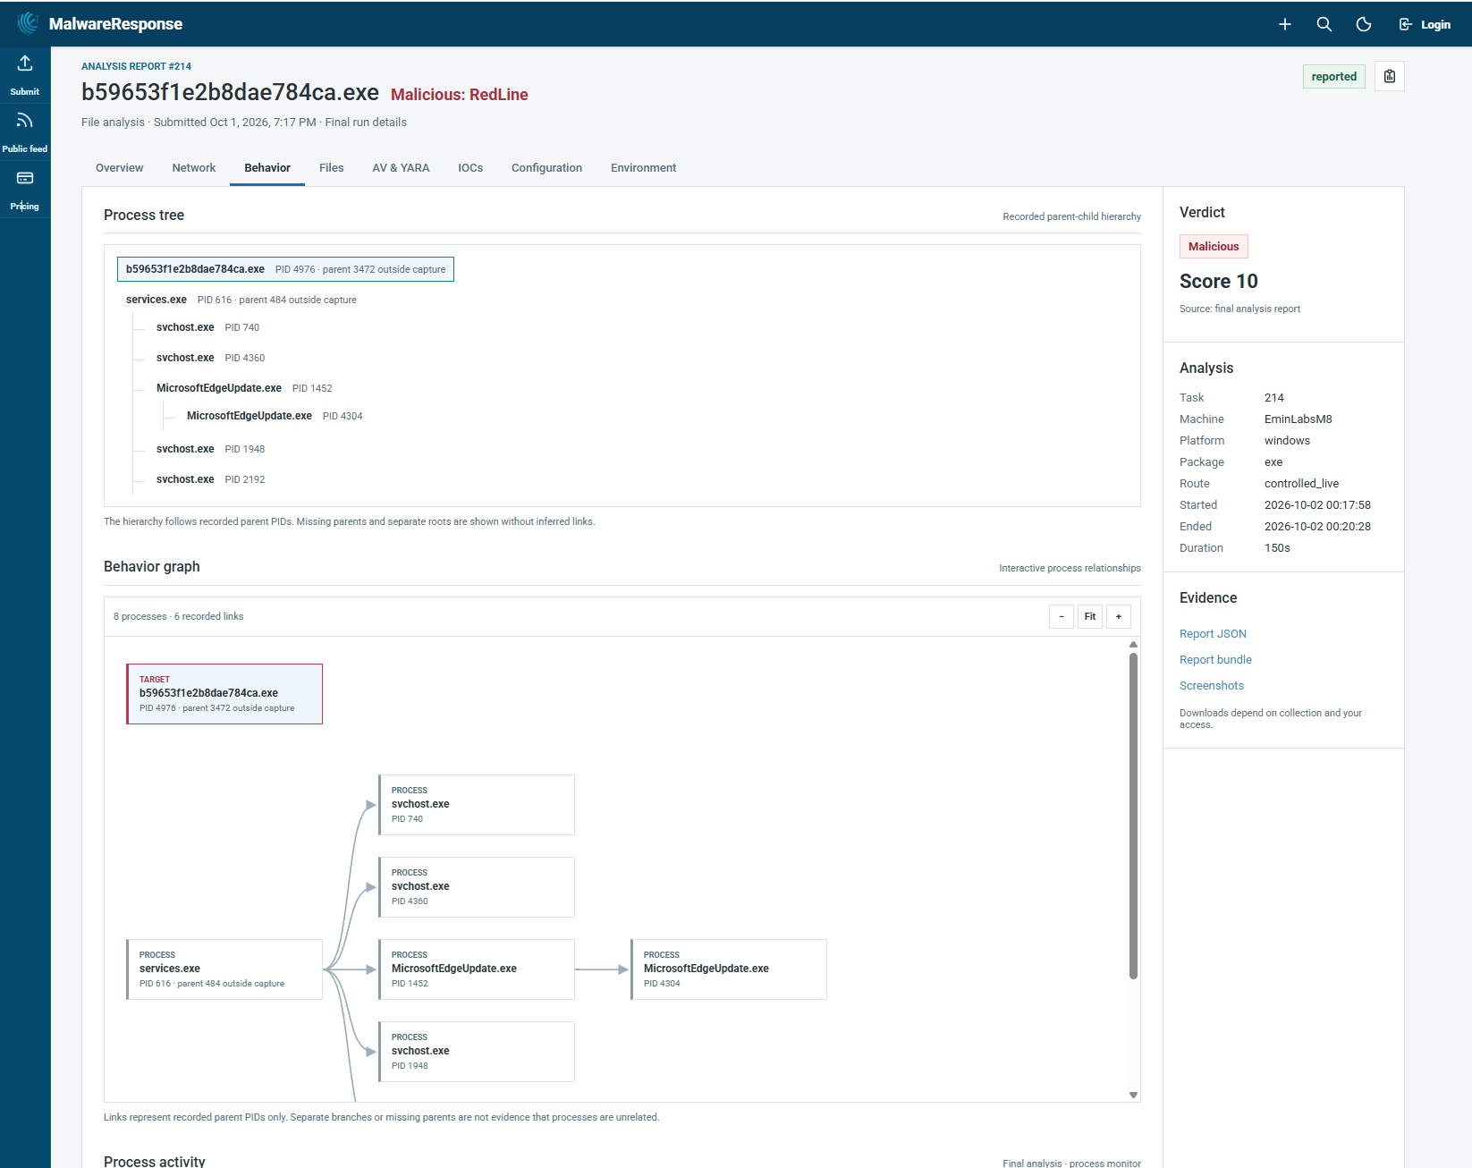Image resolution: width=1472 pixels, height=1168 pixels.
Task: Click the Malicious verdict badge
Action: [x=1214, y=246]
